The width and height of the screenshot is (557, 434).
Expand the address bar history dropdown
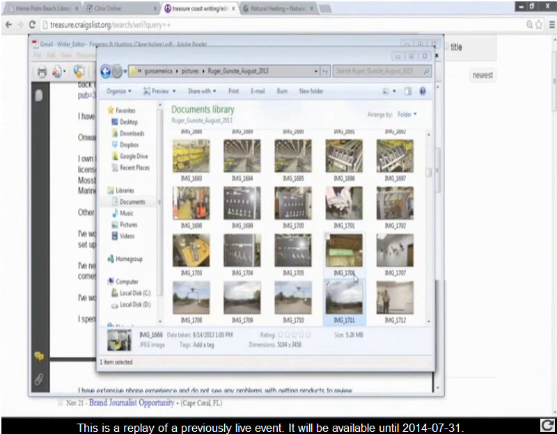[x=315, y=72]
